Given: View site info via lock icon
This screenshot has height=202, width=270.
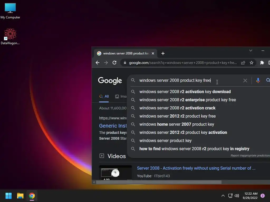Looking at the screenshot, I should [x=125, y=63].
